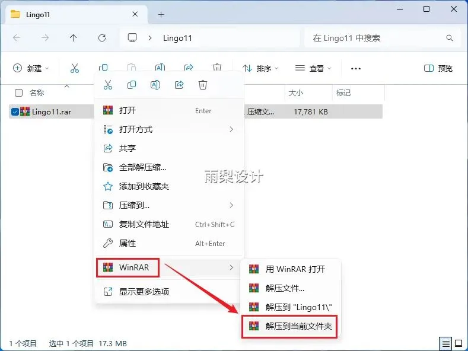Expand the 压缩到... submenu arrow

[x=231, y=205]
